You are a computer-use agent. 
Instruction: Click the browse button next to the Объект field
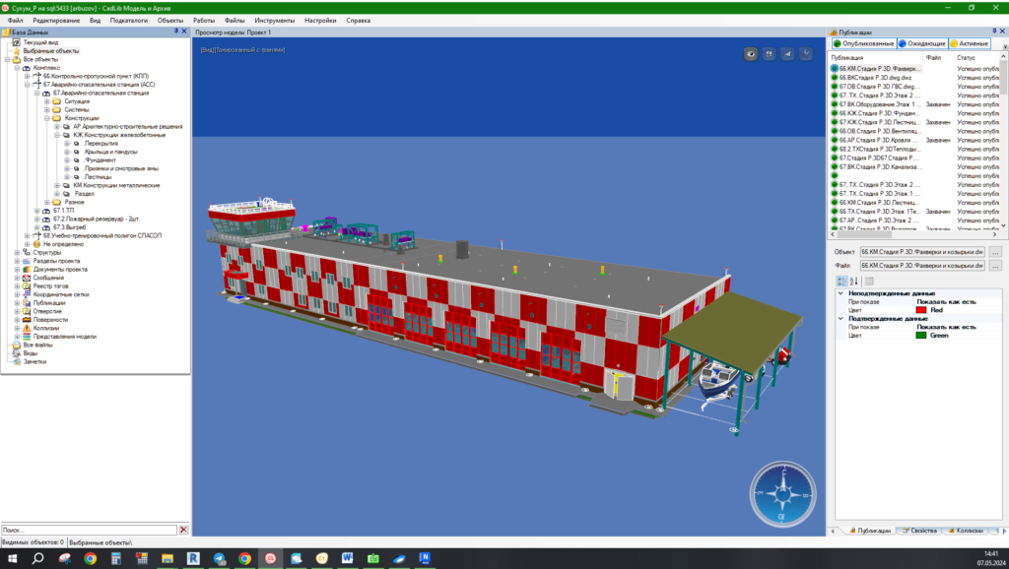[x=995, y=252]
